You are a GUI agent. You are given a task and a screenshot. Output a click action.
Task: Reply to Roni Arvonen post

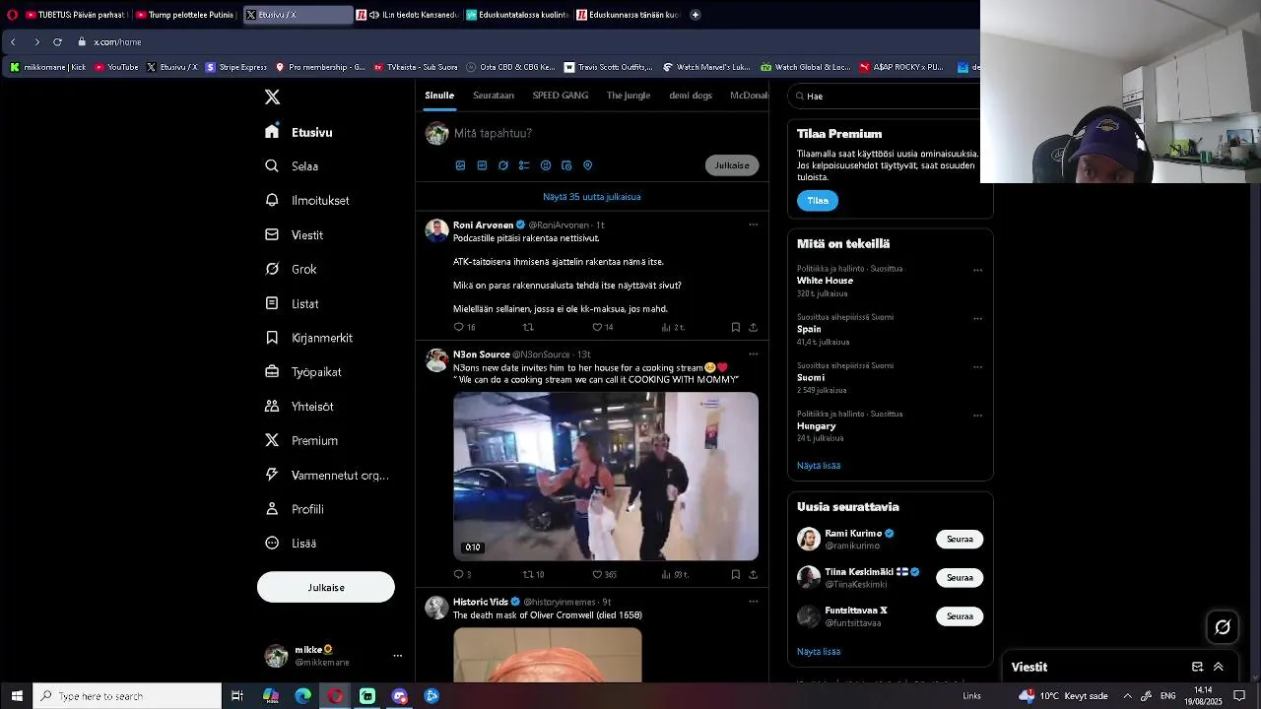[459, 327]
